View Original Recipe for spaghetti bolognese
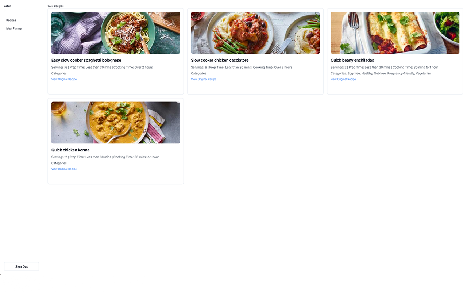This screenshot has height=292, width=467. (64, 79)
